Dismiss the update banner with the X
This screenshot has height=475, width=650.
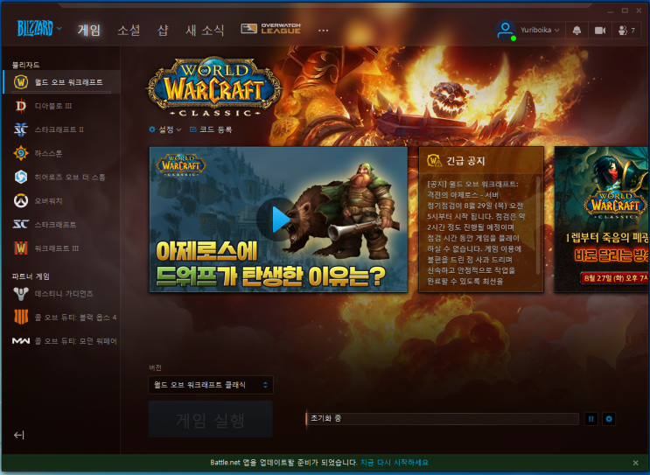635,463
